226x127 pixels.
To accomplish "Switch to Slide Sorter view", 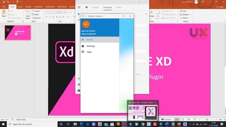I will point(183,120).
